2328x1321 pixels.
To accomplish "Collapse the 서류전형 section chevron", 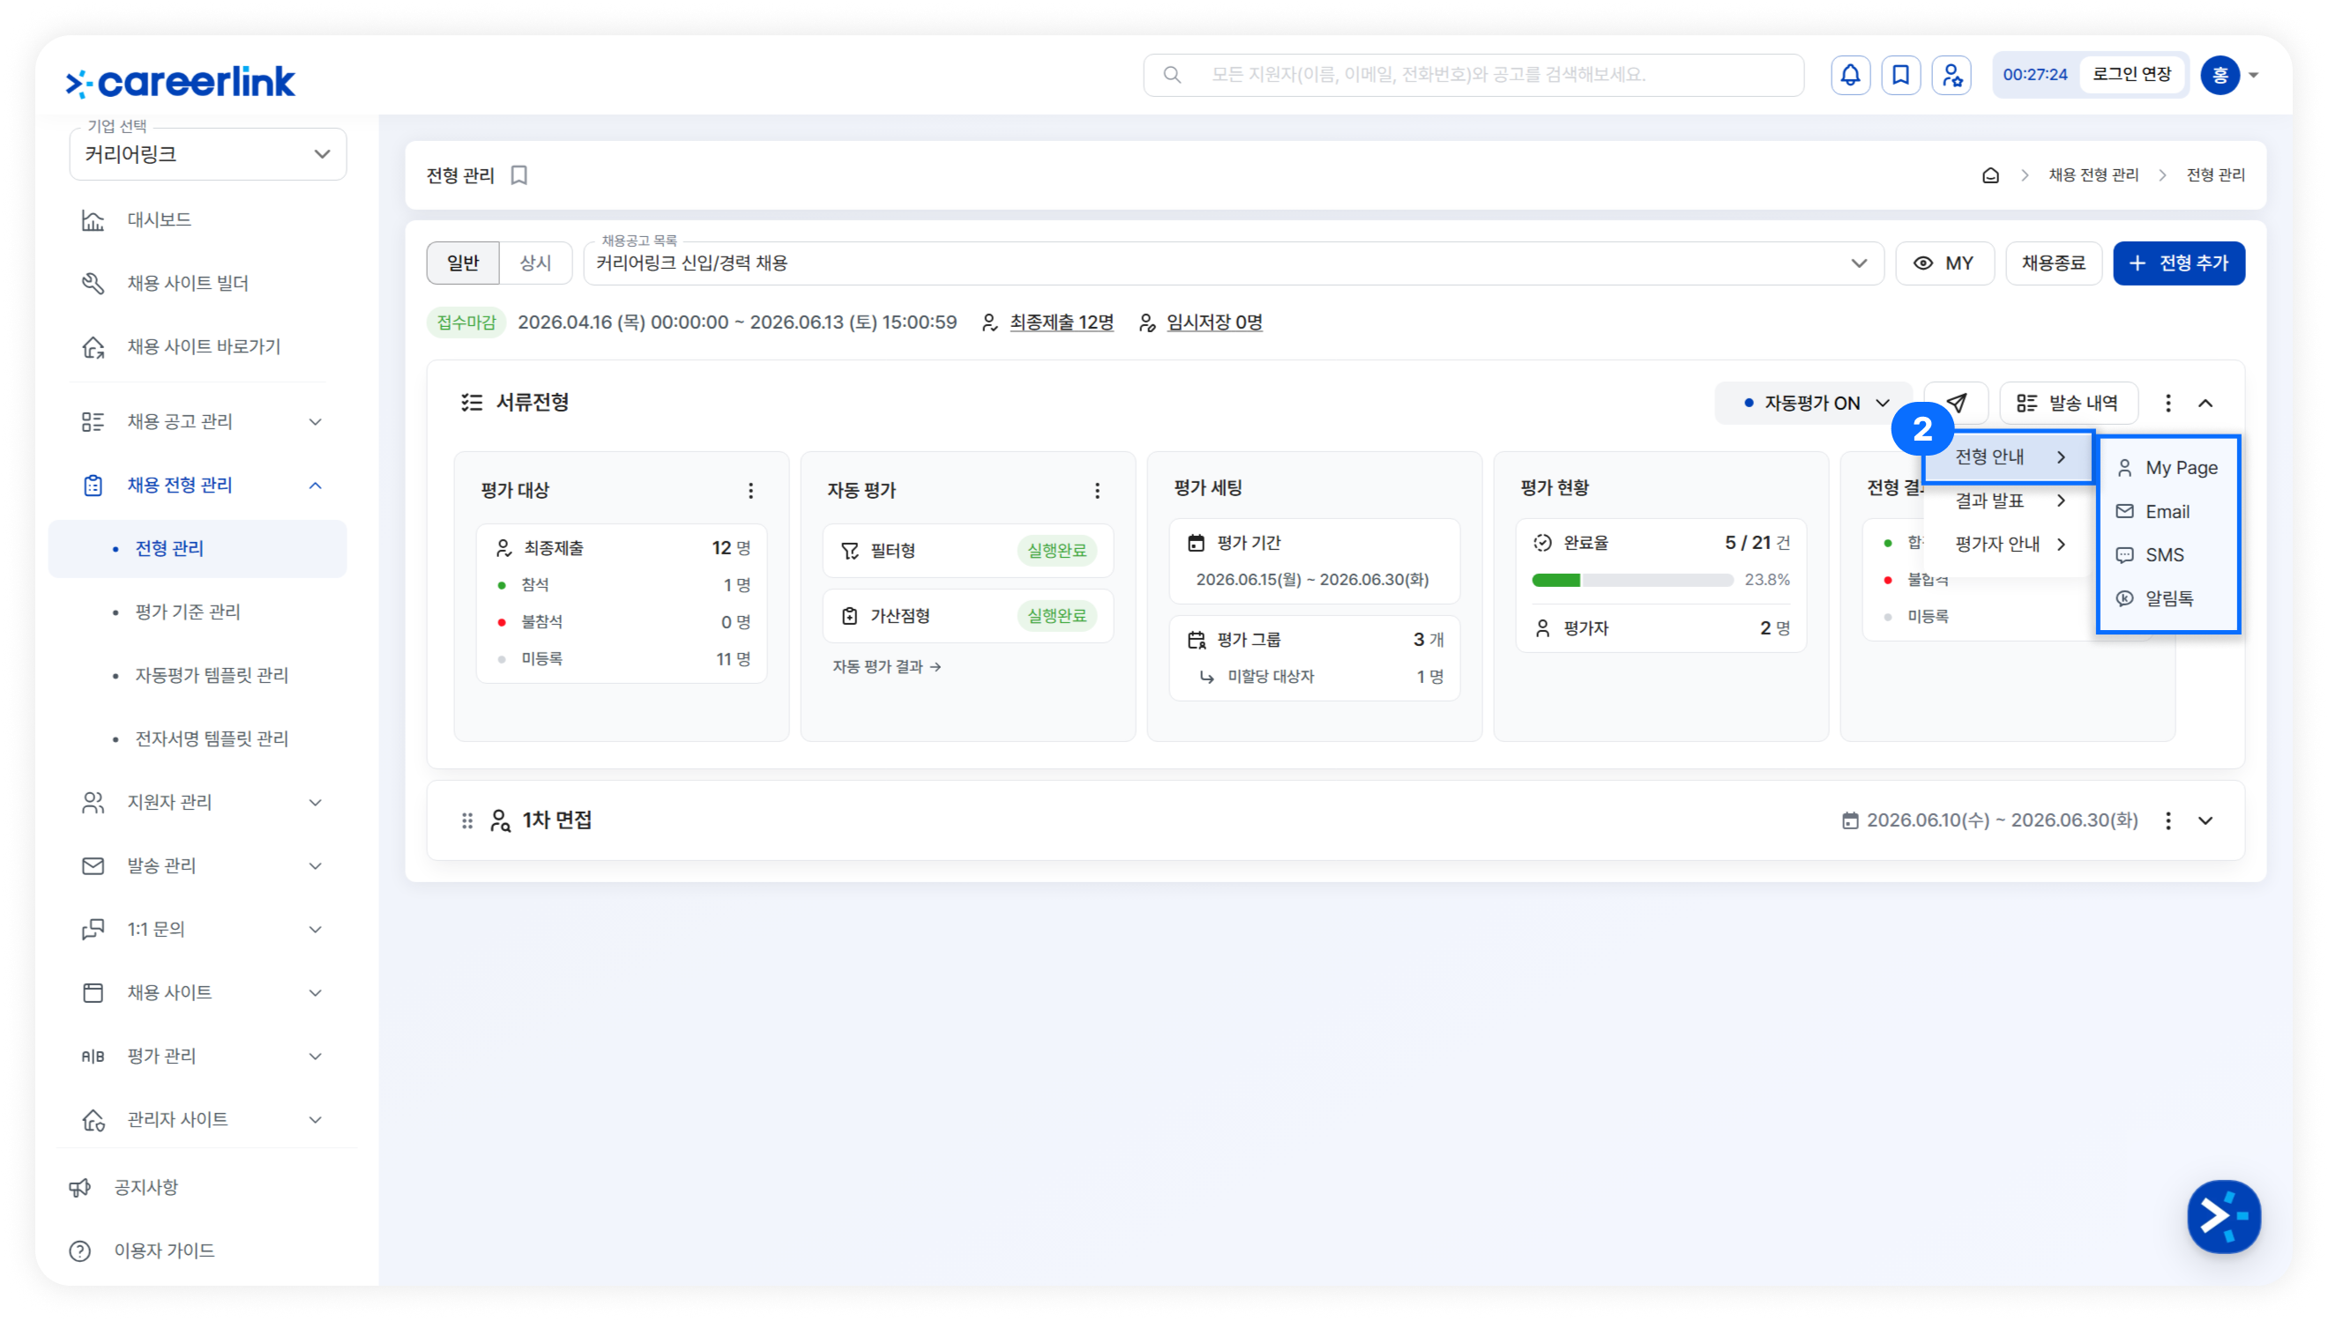I will tap(2205, 403).
